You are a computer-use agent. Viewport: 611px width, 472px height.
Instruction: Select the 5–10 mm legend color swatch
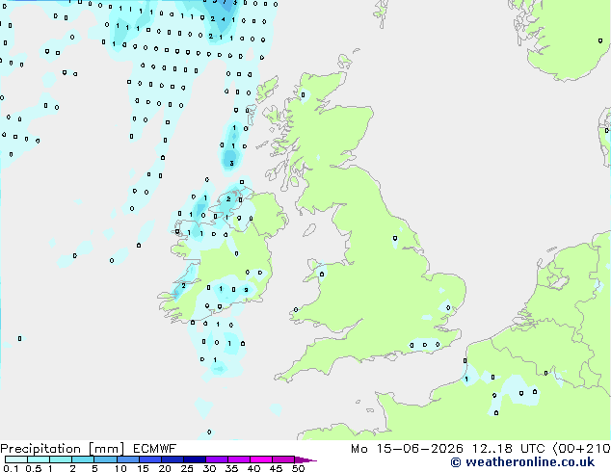105,459
